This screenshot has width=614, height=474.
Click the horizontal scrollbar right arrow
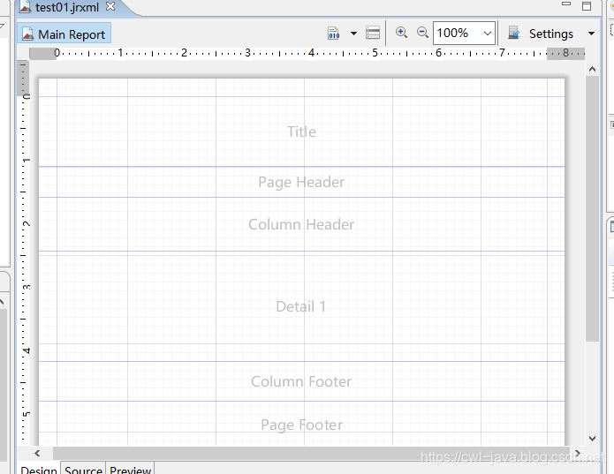coord(578,454)
